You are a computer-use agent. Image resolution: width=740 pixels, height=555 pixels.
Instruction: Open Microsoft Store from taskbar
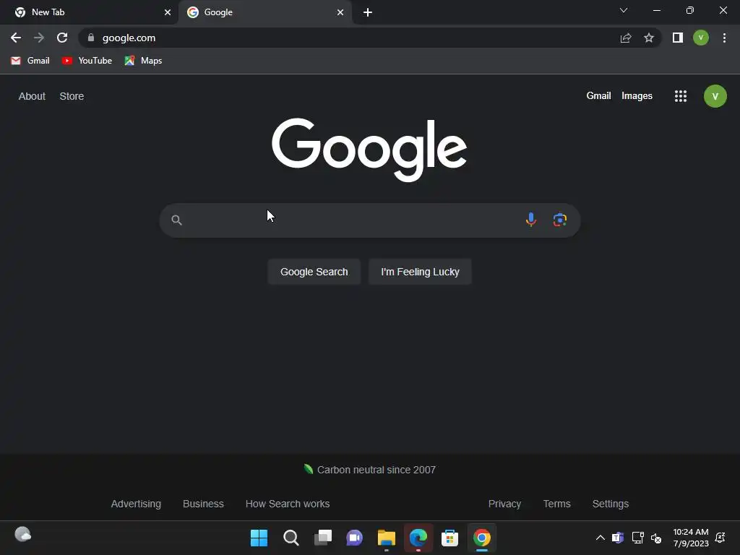coord(449,538)
